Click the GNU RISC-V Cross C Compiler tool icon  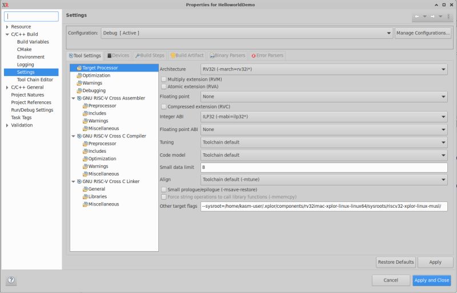(79, 136)
